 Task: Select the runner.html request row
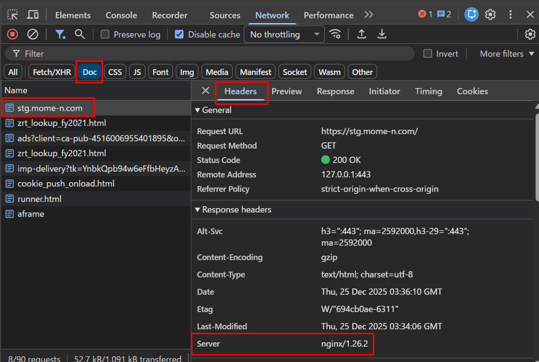(x=39, y=199)
